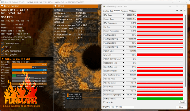Open the GPU-Z hamburger menu icon
The image size is (190, 111).
pyautogui.click(x=185, y=10)
